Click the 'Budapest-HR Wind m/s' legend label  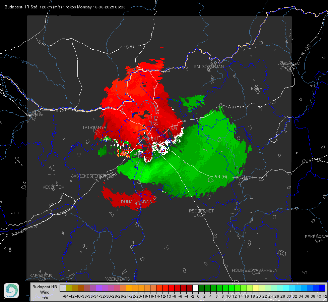pos(45,292)
